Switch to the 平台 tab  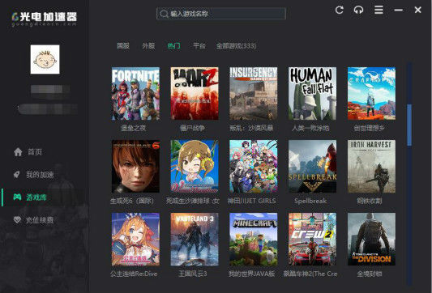[x=199, y=45]
